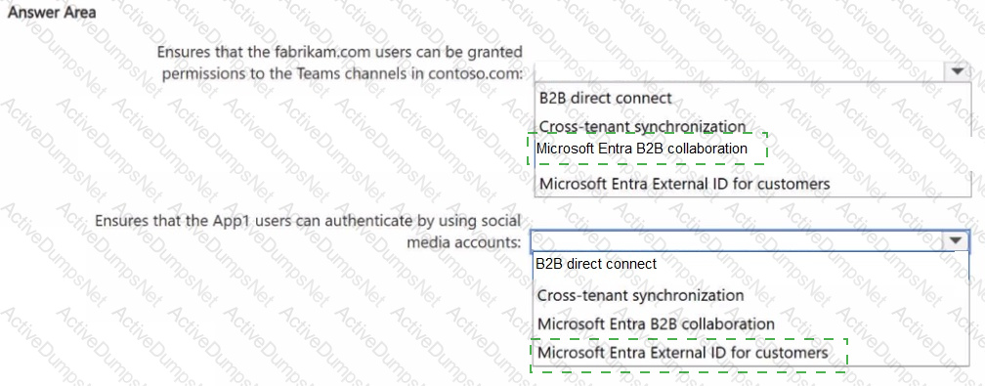Viewport: 985px width, 386px height.
Task: Click the App1 social media statement text
Action: coord(308,231)
